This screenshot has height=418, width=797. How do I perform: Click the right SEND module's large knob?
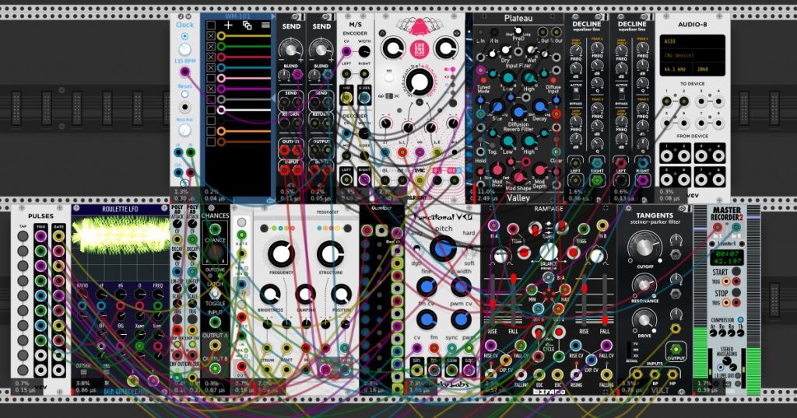coord(321,49)
